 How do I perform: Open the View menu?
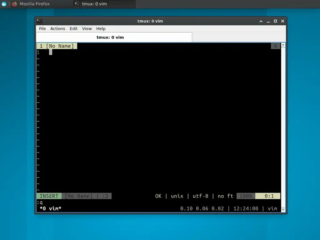pos(87,28)
